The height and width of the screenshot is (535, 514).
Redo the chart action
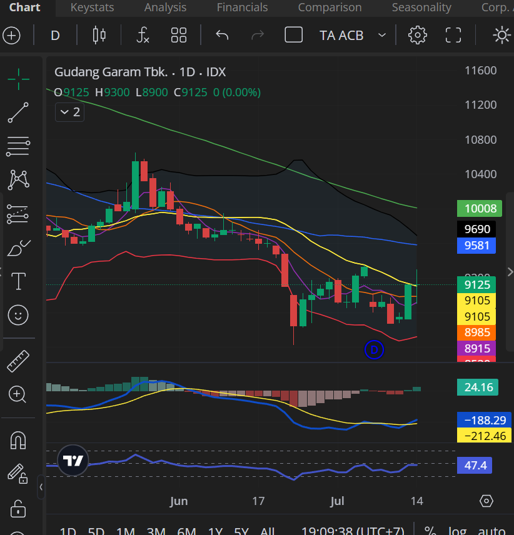[258, 35]
